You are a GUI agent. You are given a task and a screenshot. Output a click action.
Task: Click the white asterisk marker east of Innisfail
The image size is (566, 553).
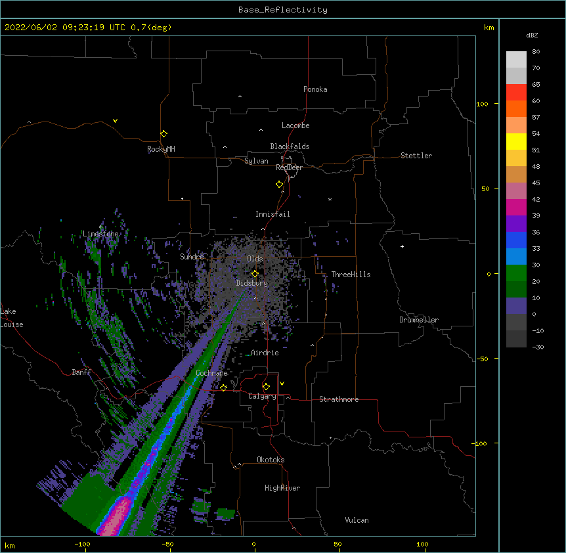click(x=330, y=199)
